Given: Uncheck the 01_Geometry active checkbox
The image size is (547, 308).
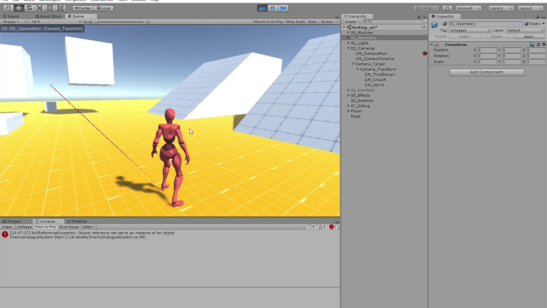Looking at the screenshot, I should pos(445,24).
